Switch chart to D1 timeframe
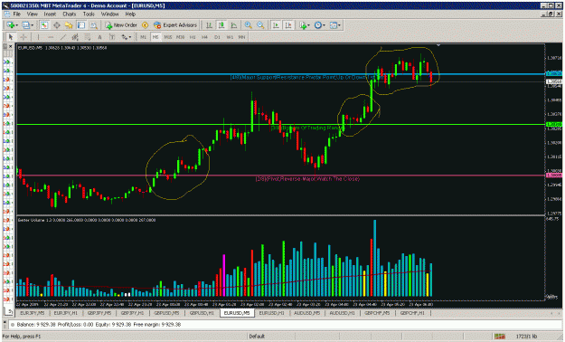Screen dimensions: 565x342 point(217,37)
